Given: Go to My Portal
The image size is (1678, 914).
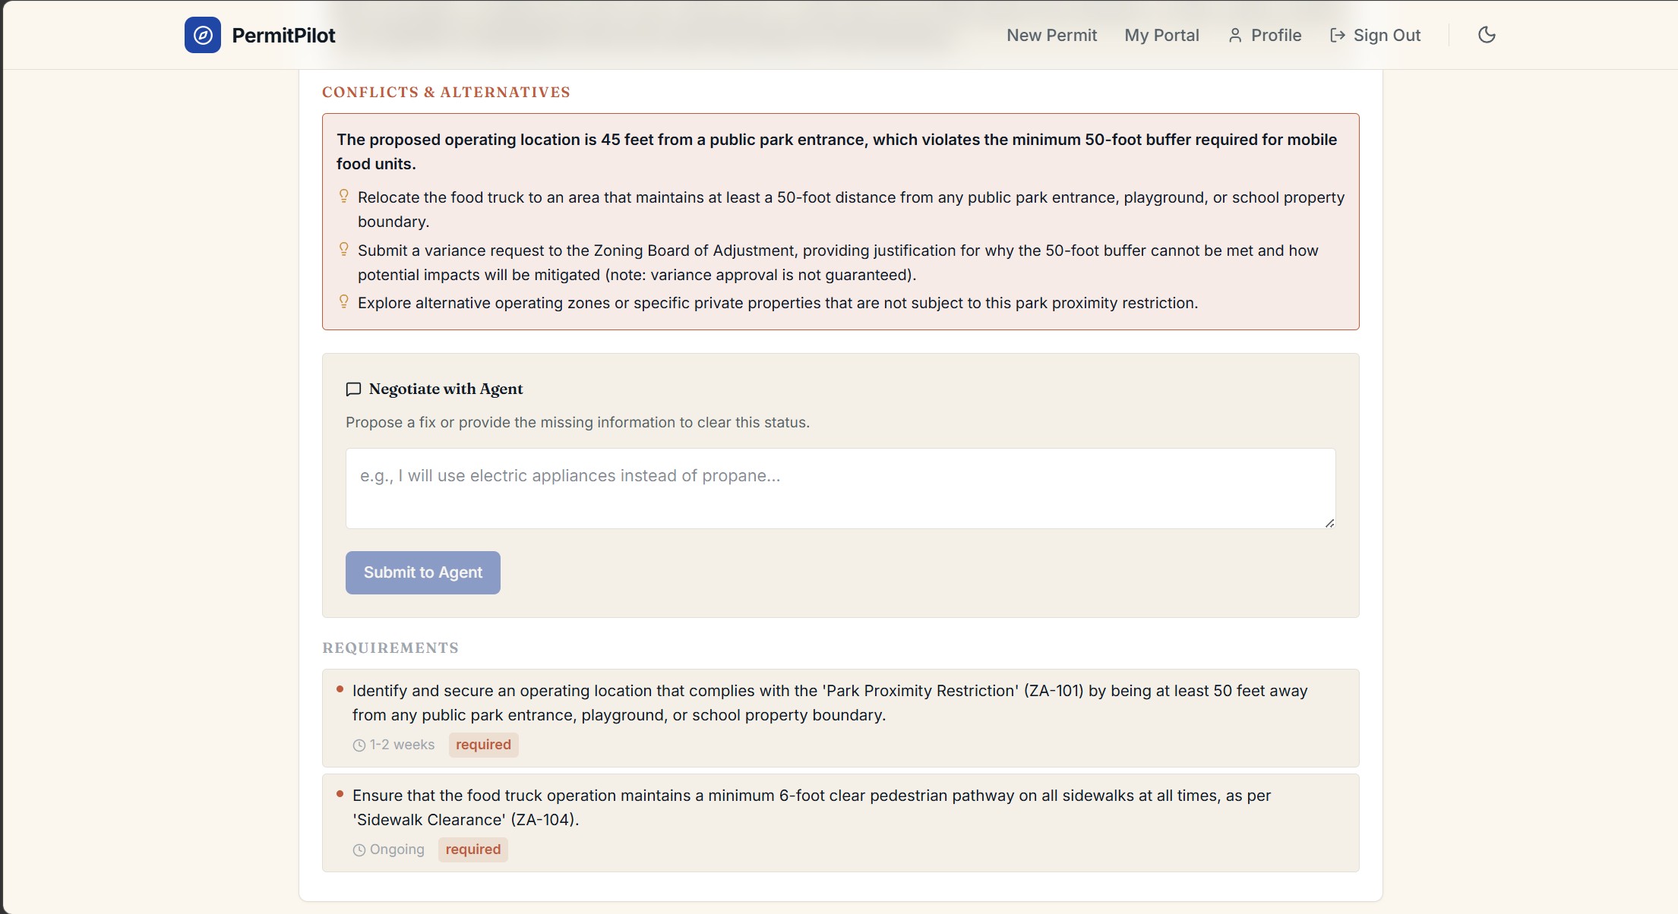Looking at the screenshot, I should 1161,36.
